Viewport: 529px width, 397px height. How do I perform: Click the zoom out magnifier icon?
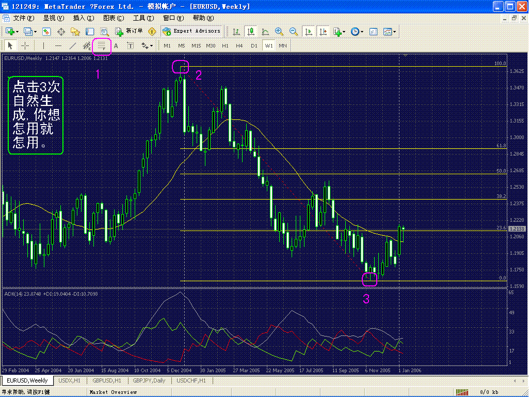click(294, 32)
